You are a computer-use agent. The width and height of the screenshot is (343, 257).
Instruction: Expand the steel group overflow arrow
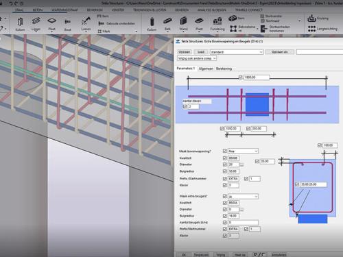[137, 32]
